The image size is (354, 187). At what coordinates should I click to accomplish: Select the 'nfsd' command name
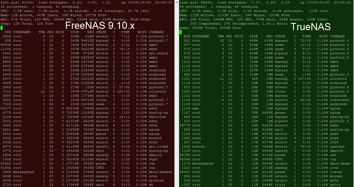point(153,142)
